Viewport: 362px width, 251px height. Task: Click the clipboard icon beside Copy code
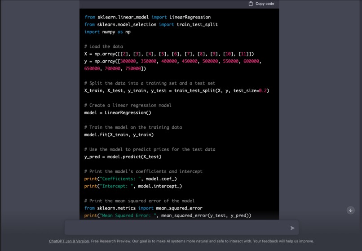tap(251, 4)
